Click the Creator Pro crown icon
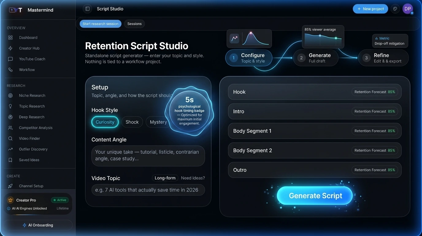The height and width of the screenshot is (236, 422). pyautogui.click(x=11, y=200)
